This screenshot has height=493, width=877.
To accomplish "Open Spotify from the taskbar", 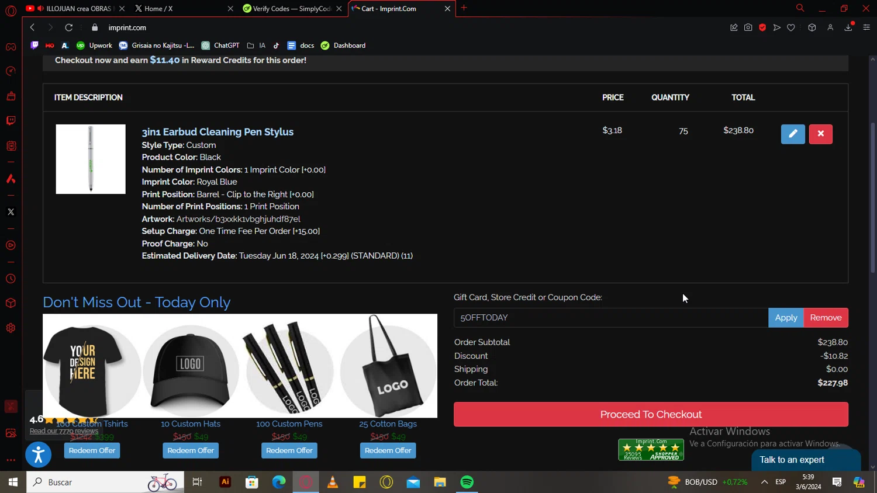I will click(467, 482).
